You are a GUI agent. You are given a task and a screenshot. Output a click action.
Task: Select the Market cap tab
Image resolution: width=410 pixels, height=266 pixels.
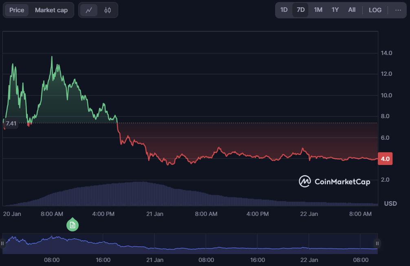(x=51, y=10)
